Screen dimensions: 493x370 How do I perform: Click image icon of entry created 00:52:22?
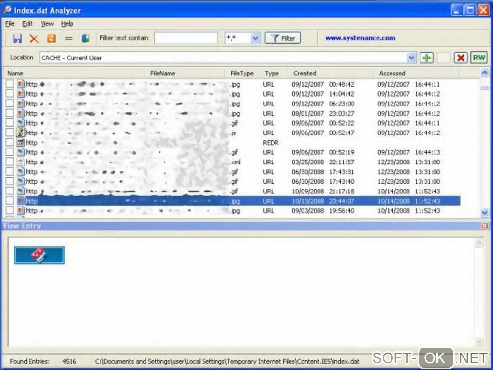tap(21, 123)
